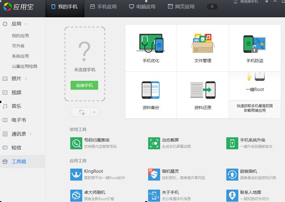The width and height of the screenshot is (285, 202).
Task: Open 联系人地图 pin icon
Action: coord(232,195)
